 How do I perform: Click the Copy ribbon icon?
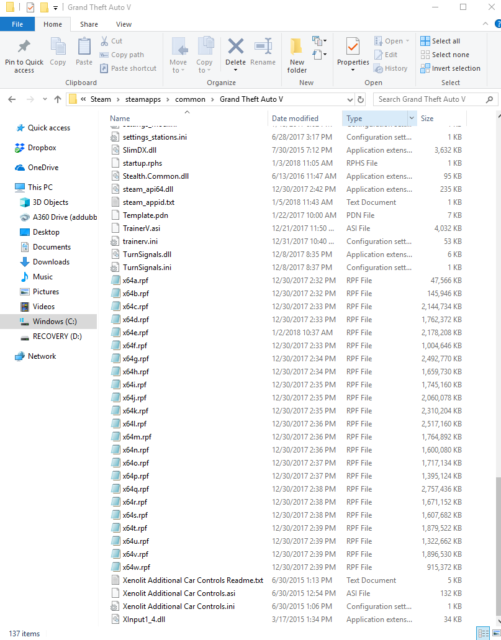coord(58,46)
